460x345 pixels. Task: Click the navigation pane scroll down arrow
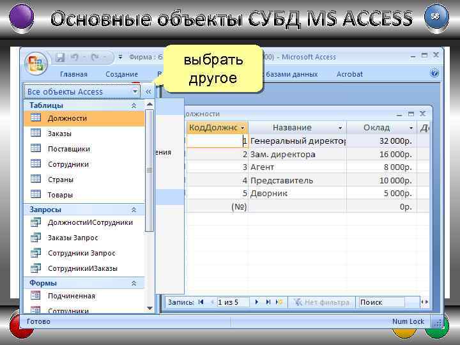point(149,309)
